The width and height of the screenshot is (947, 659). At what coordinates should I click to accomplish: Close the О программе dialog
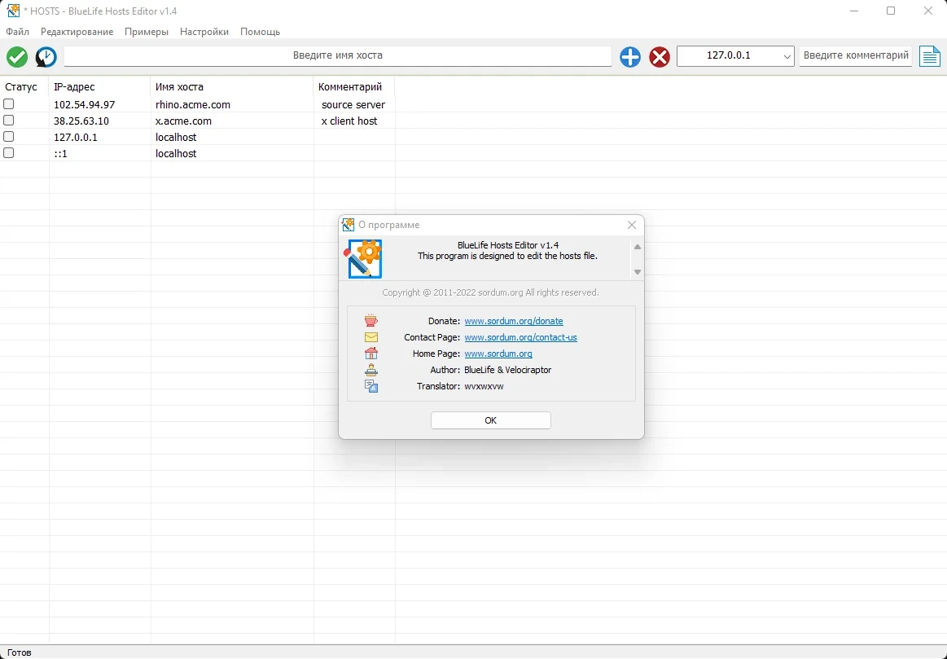pyautogui.click(x=632, y=225)
